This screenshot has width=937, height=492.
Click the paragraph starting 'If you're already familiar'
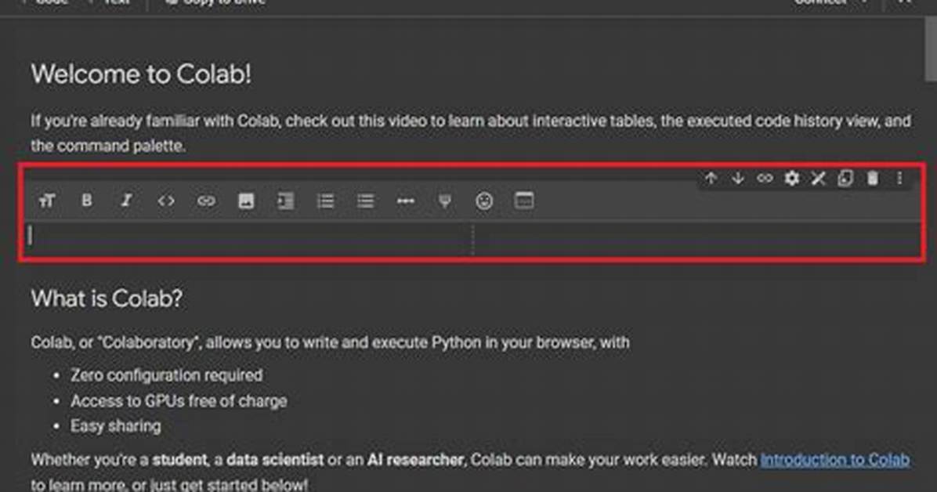pyautogui.click(x=471, y=133)
